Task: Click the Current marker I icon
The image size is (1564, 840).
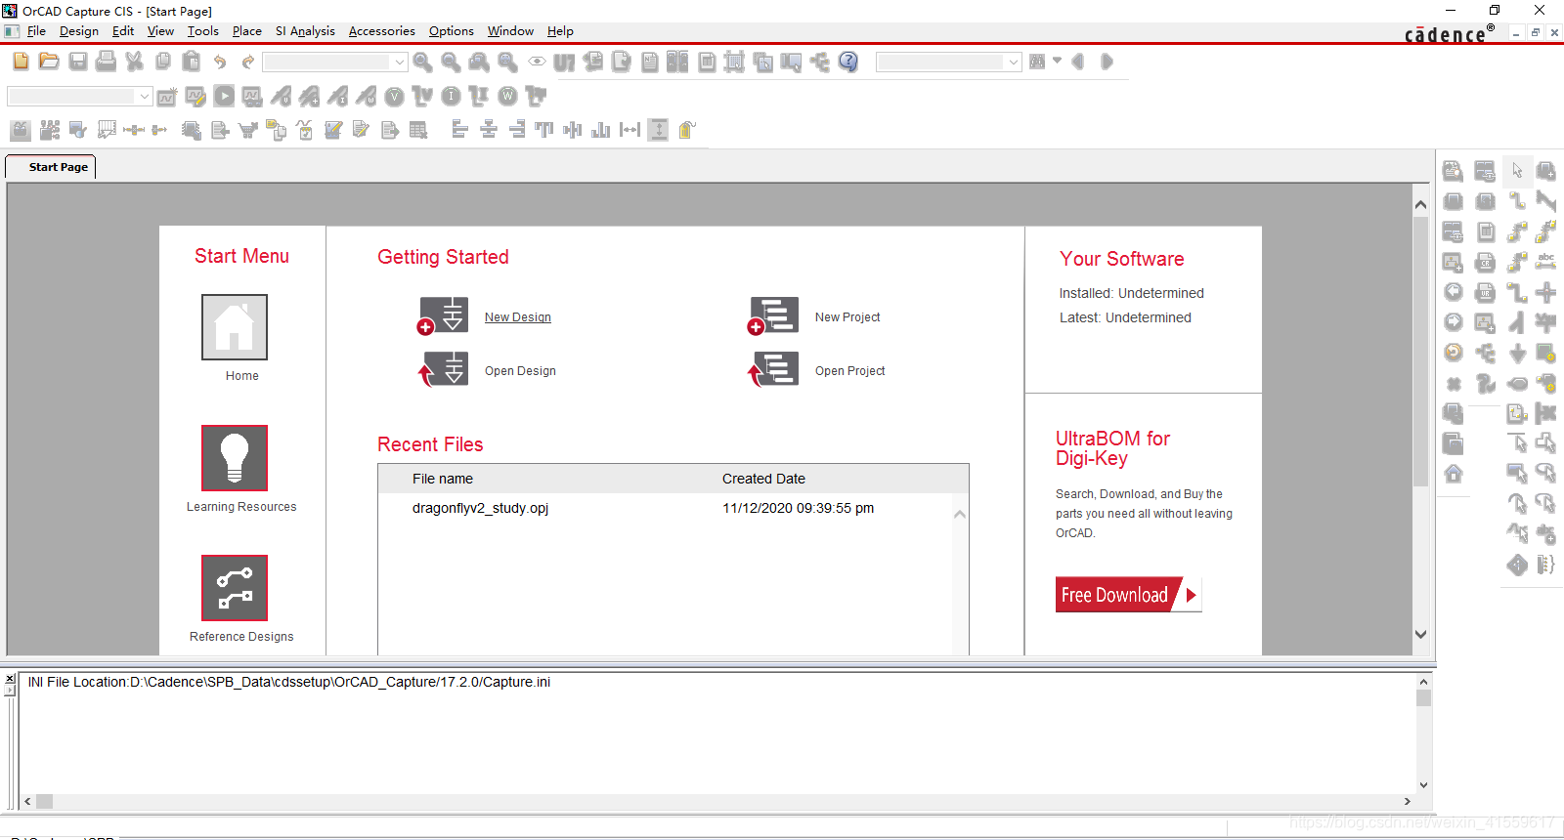Action: pyautogui.click(x=451, y=96)
